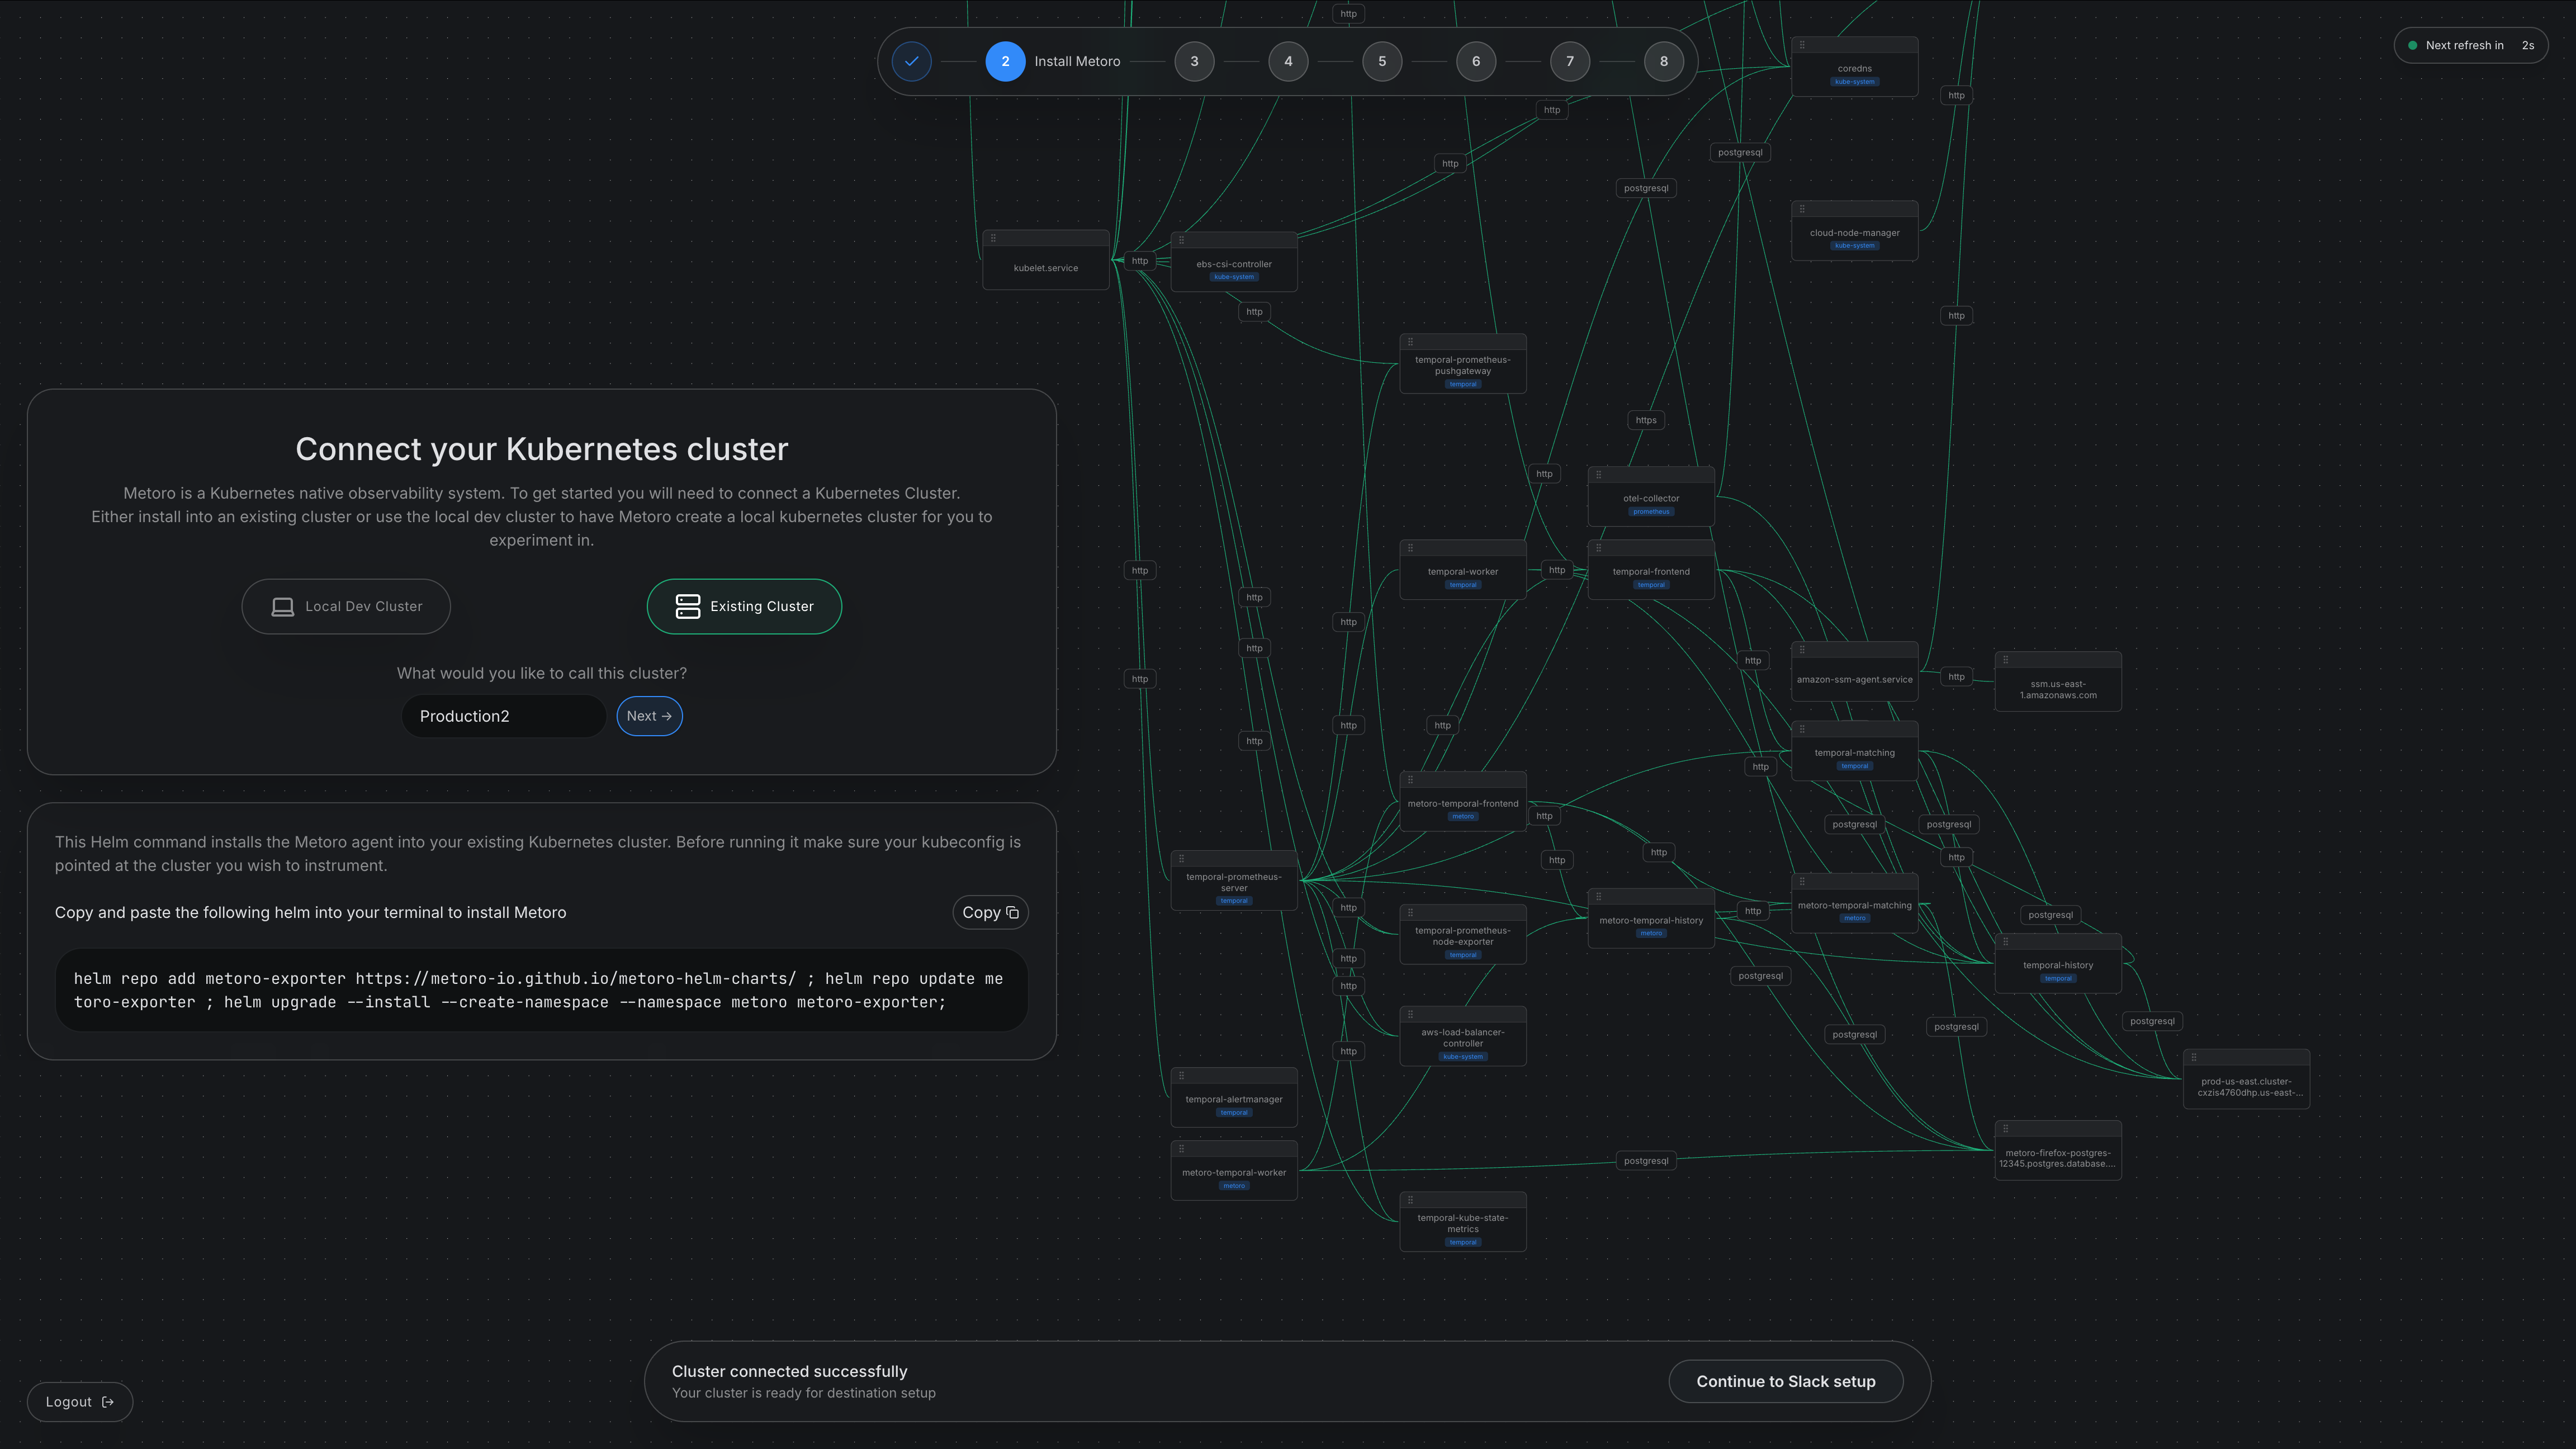Screen dimensions: 2576x1449
Task: Go to step 5 in stepper
Action: pos(1382,61)
